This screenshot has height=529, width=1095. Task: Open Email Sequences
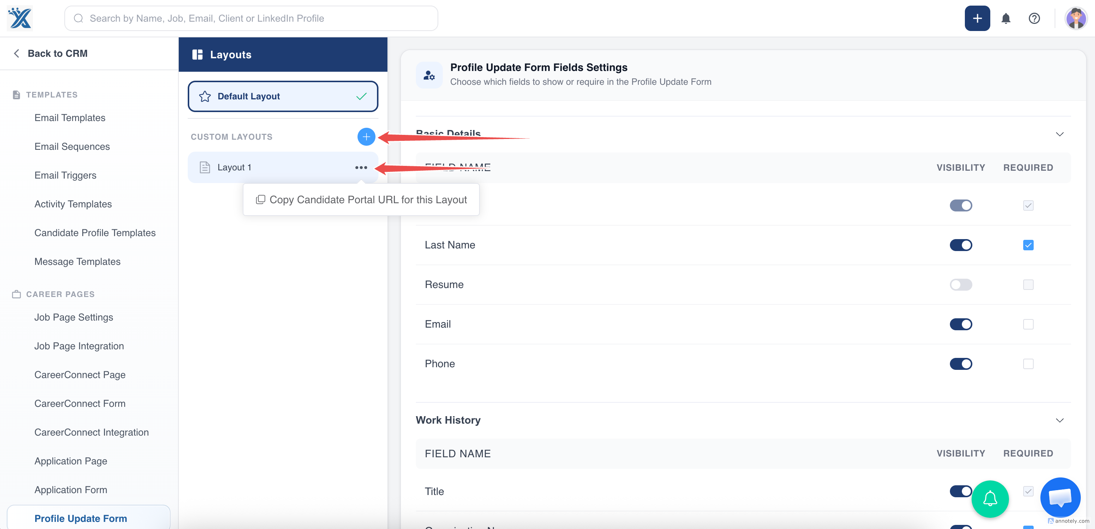pyautogui.click(x=72, y=146)
